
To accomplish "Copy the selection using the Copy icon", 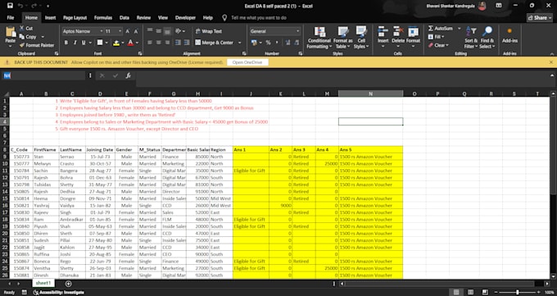I will pos(22,37).
